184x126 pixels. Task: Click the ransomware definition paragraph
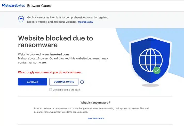[x=91, y=110]
